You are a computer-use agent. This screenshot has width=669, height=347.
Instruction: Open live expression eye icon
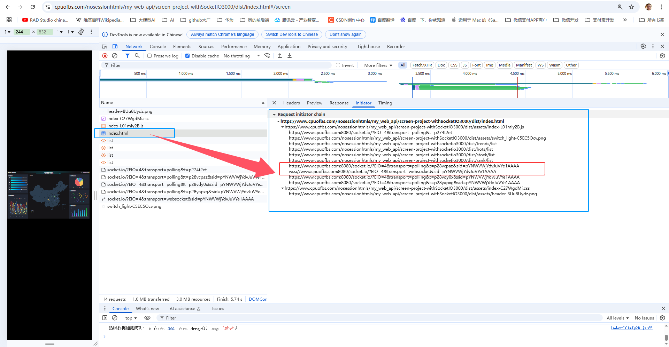coord(147,318)
